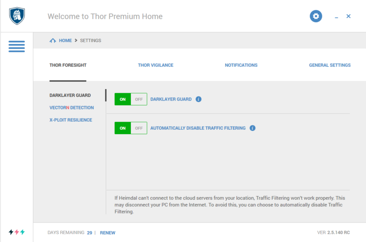Open X-Ploit Resilience section
This screenshot has width=366, height=242.
71,120
